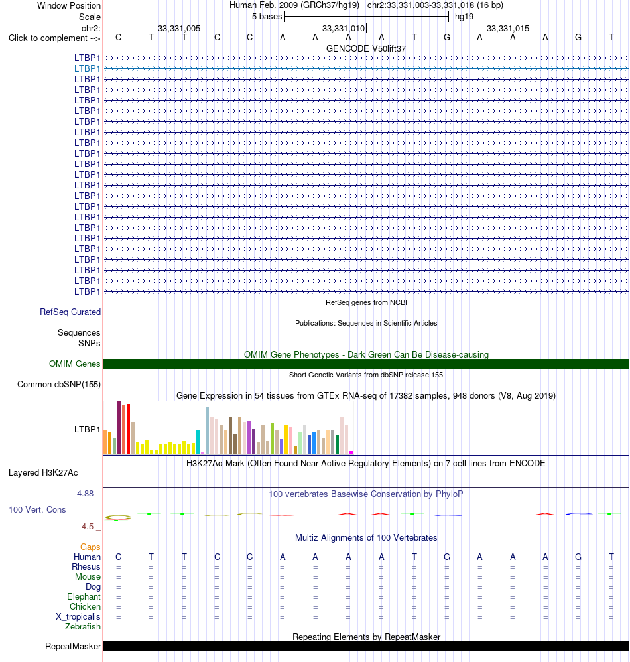This screenshot has height=662, width=630.
Task: Click the OMIM Genes track label
Action: [x=75, y=364]
